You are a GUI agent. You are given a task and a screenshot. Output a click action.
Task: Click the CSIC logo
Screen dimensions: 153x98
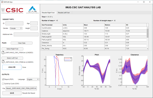(x=12, y=10)
